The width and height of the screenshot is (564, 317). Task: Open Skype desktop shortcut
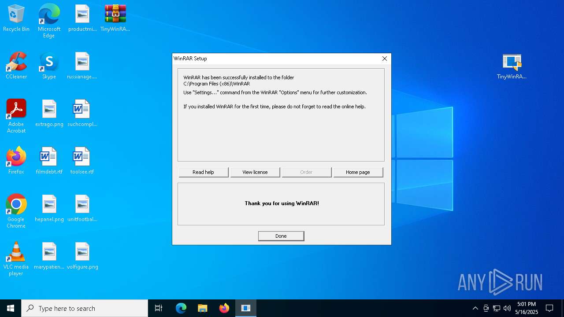point(49,66)
